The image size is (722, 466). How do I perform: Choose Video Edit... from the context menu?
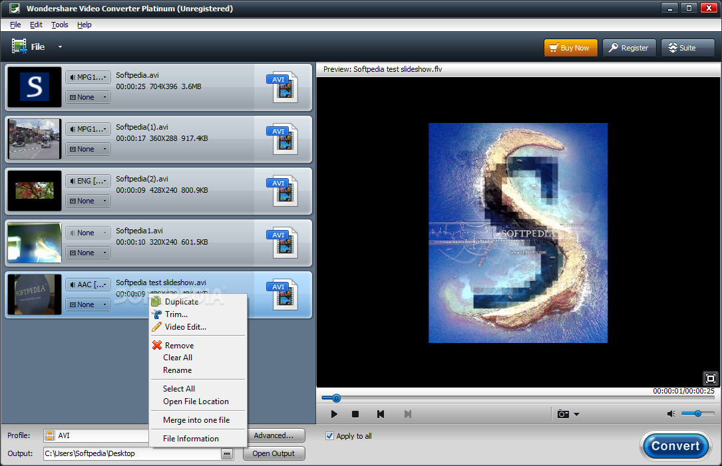[x=198, y=327]
